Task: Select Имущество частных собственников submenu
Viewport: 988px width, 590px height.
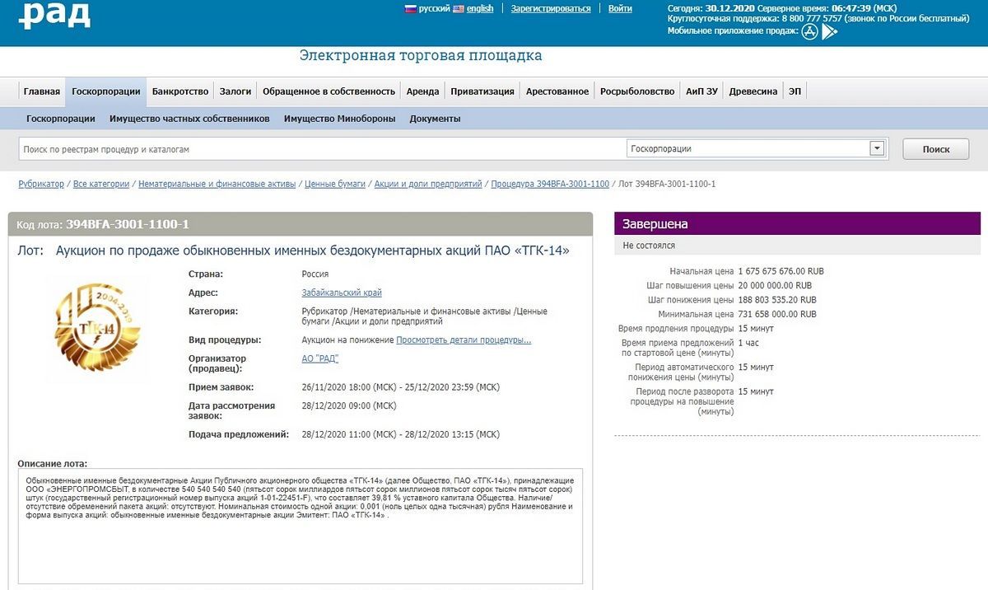Action: (189, 119)
